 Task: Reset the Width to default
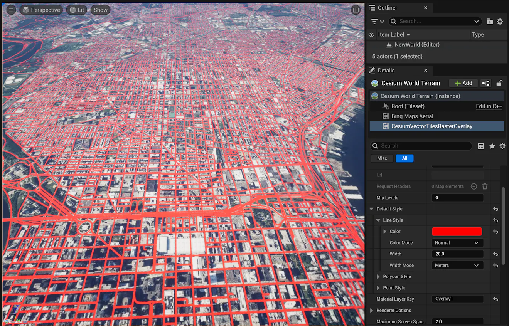[496, 254]
